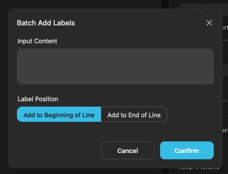Click inside the Input Content text area
The height and width of the screenshot is (174, 228).
(x=115, y=66)
